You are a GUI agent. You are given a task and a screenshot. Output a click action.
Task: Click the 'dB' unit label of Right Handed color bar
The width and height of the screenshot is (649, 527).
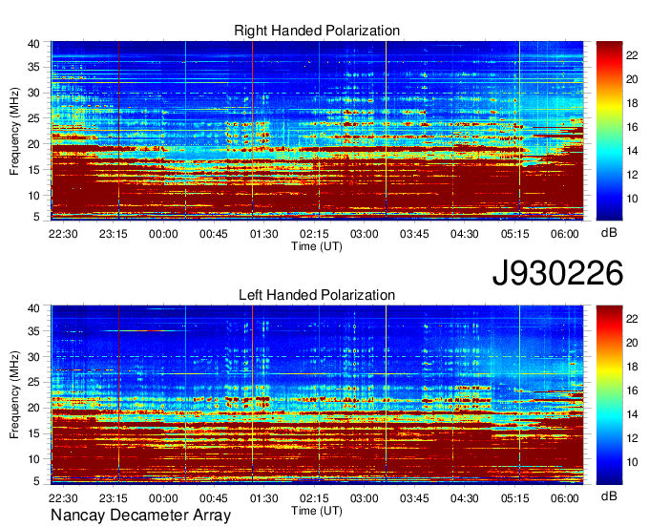click(x=609, y=233)
